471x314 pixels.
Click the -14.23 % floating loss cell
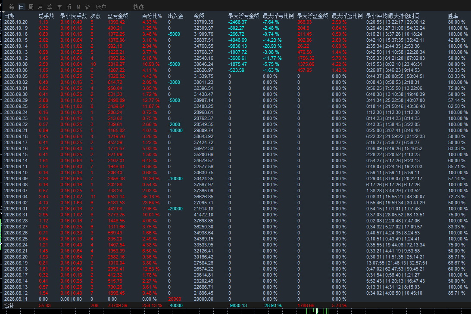click(x=272, y=40)
